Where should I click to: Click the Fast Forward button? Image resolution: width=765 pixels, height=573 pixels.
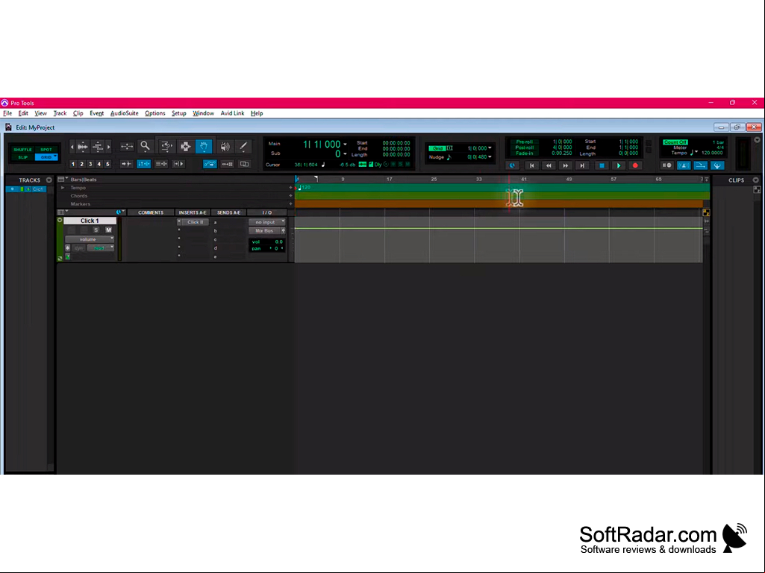tap(566, 165)
